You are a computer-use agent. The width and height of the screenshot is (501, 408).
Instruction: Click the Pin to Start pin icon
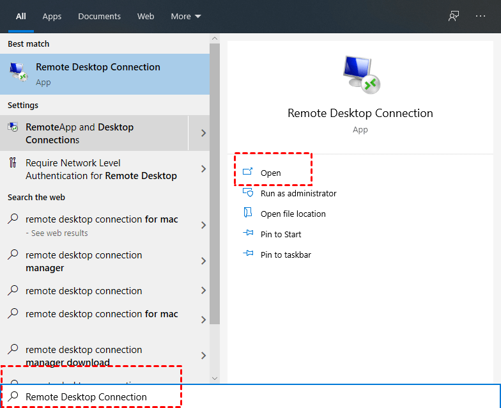pyautogui.click(x=248, y=233)
